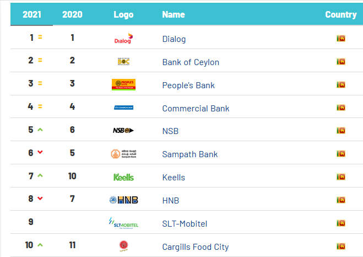Click the Cargills Food City logo
363x257 pixels.
123,246
